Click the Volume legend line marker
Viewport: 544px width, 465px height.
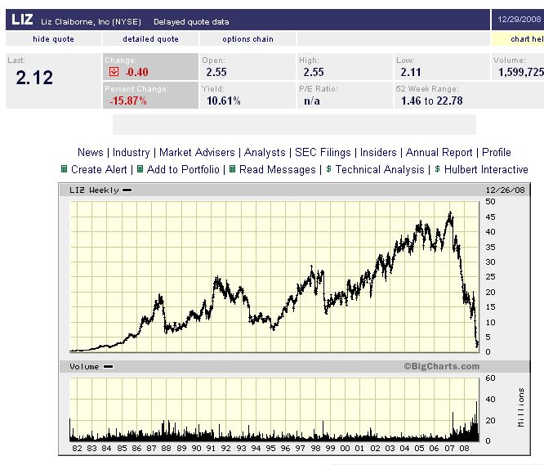click(109, 366)
